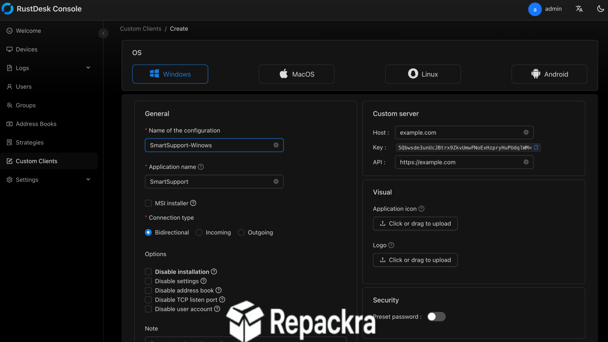Clear the Application name field
The width and height of the screenshot is (608, 342).
click(x=276, y=182)
